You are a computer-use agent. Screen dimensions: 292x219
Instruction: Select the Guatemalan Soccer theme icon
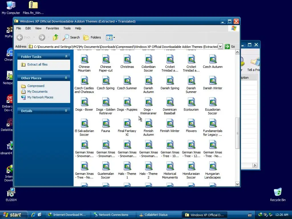[106, 170]
